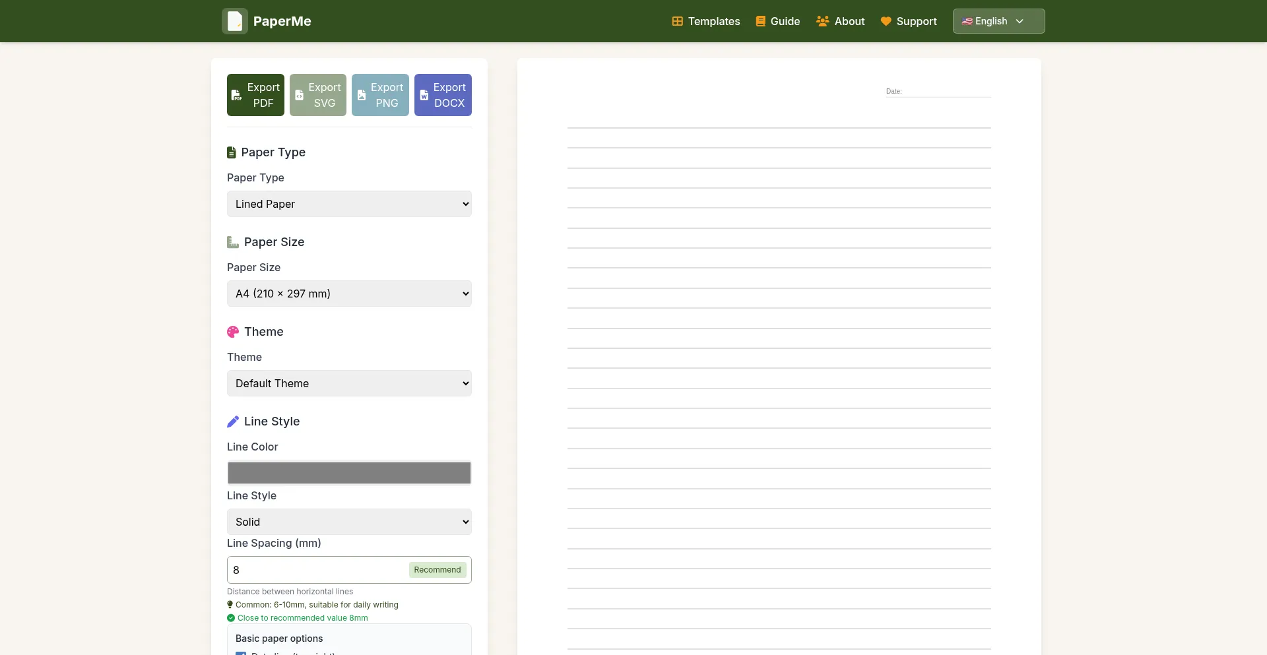Export the paper as PNG
The width and height of the screenshot is (1267, 655).
point(380,95)
